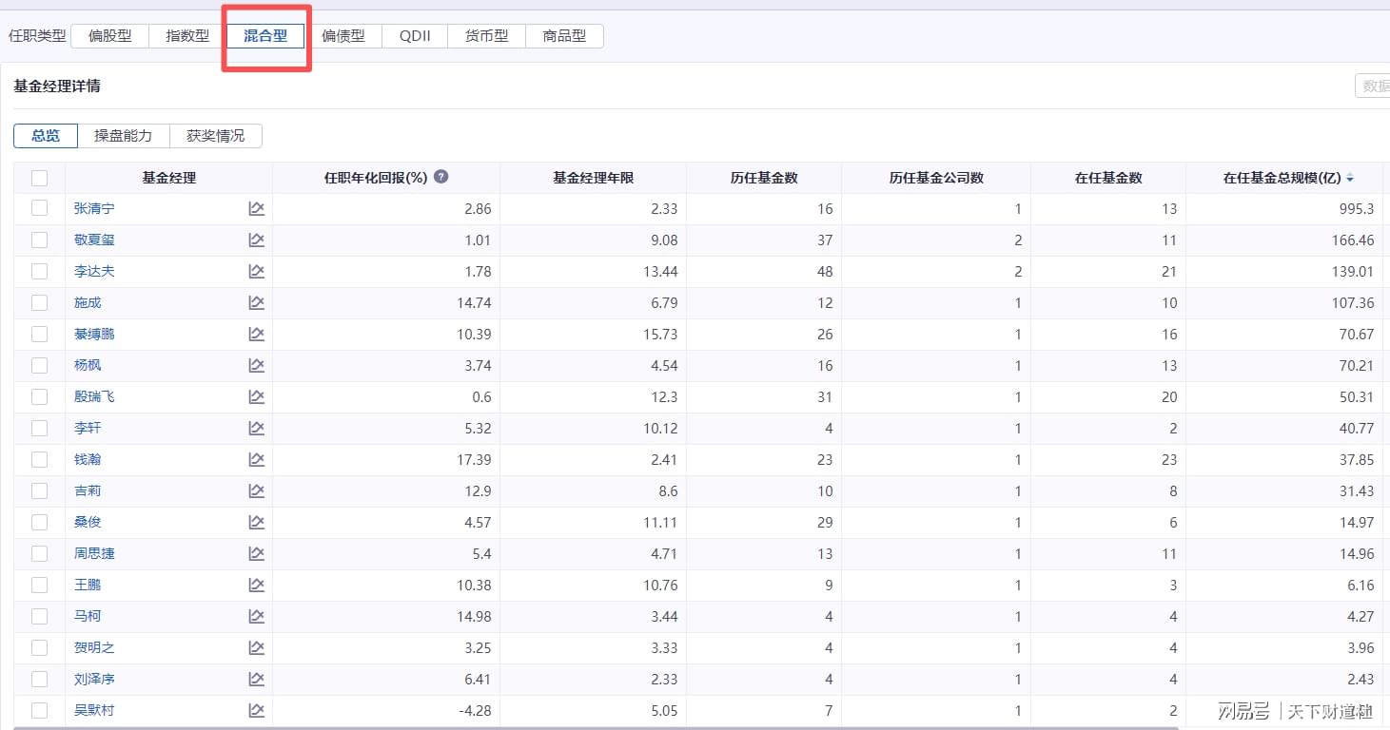Click the chart icon for 钱瀚
Viewport: 1390px width, 730px height.
(x=256, y=459)
